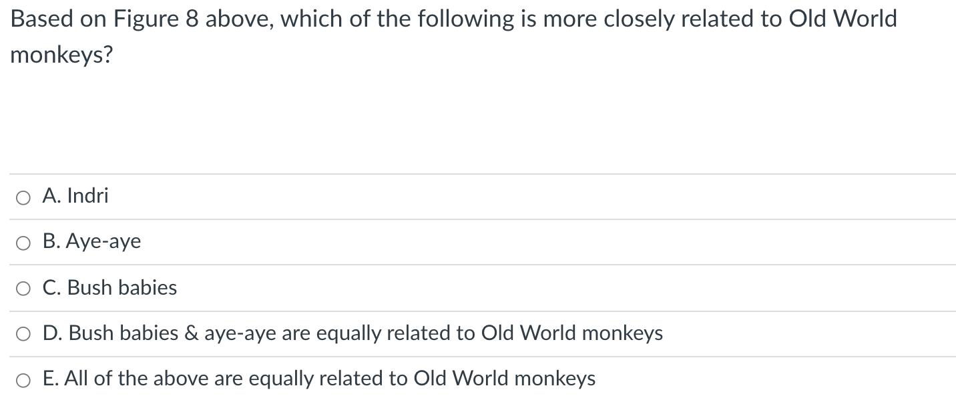956x404 pixels.
Task: Pick radio button for option D
Action: pyautogui.click(x=24, y=334)
